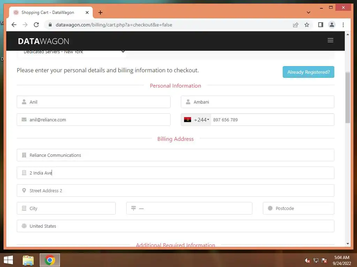
Task: Go back with browser back arrow
Action: [x=14, y=25]
